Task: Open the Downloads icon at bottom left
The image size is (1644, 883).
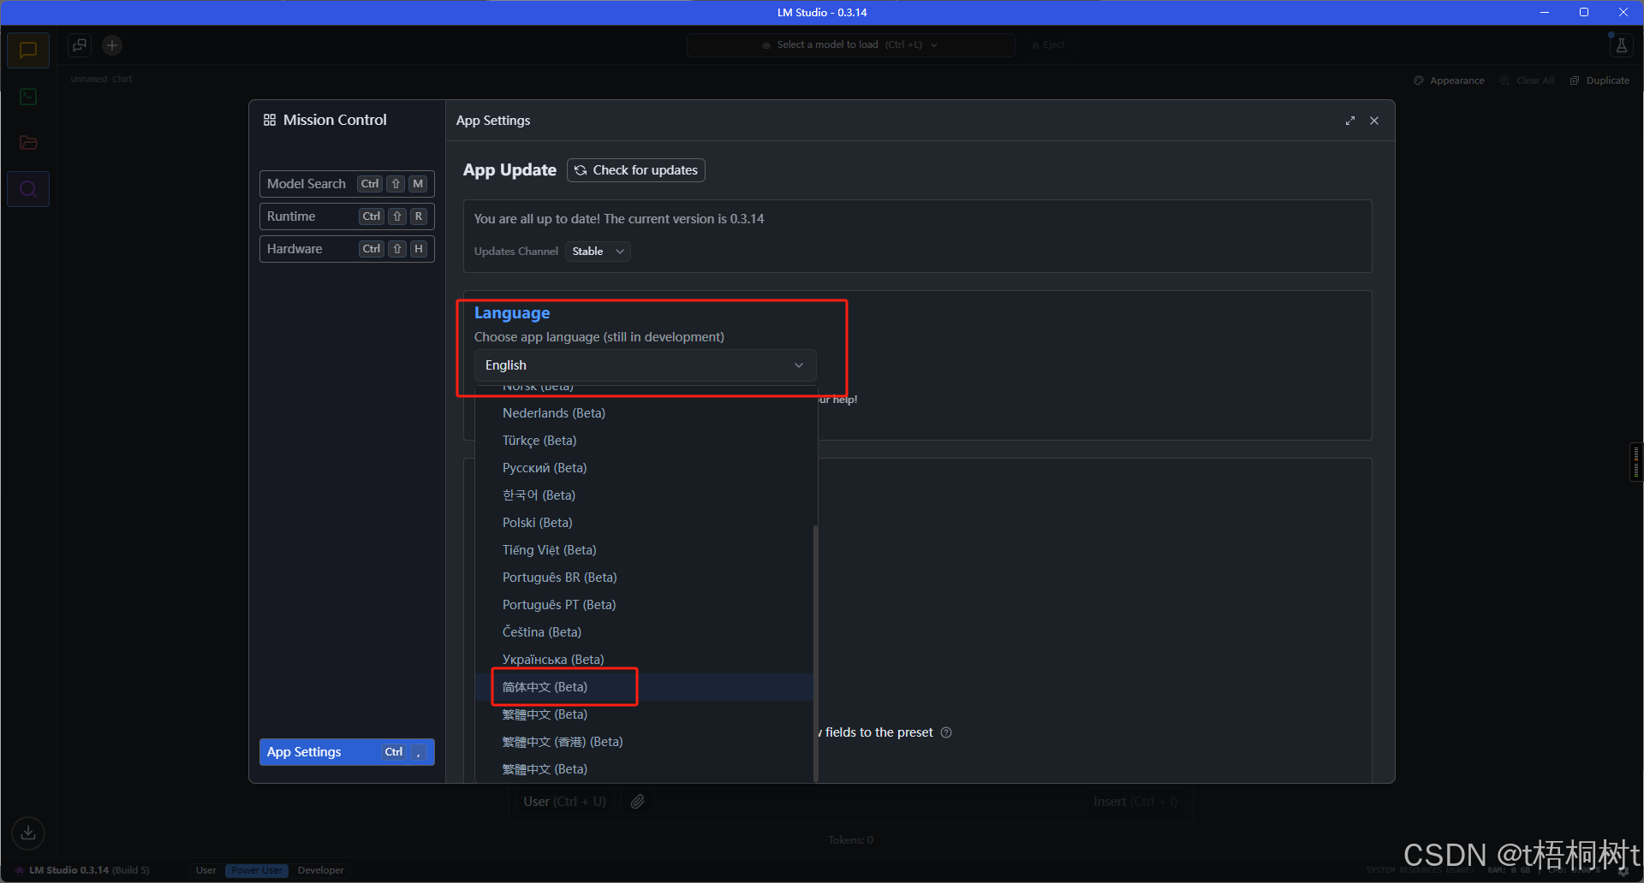Action: pos(28,833)
